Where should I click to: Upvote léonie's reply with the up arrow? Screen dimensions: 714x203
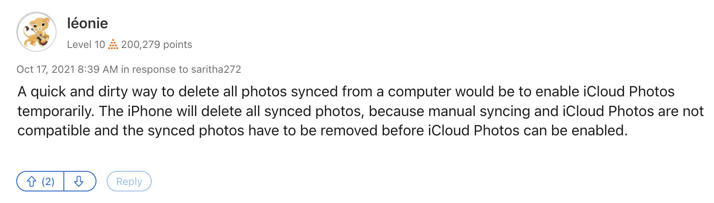[32, 182]
